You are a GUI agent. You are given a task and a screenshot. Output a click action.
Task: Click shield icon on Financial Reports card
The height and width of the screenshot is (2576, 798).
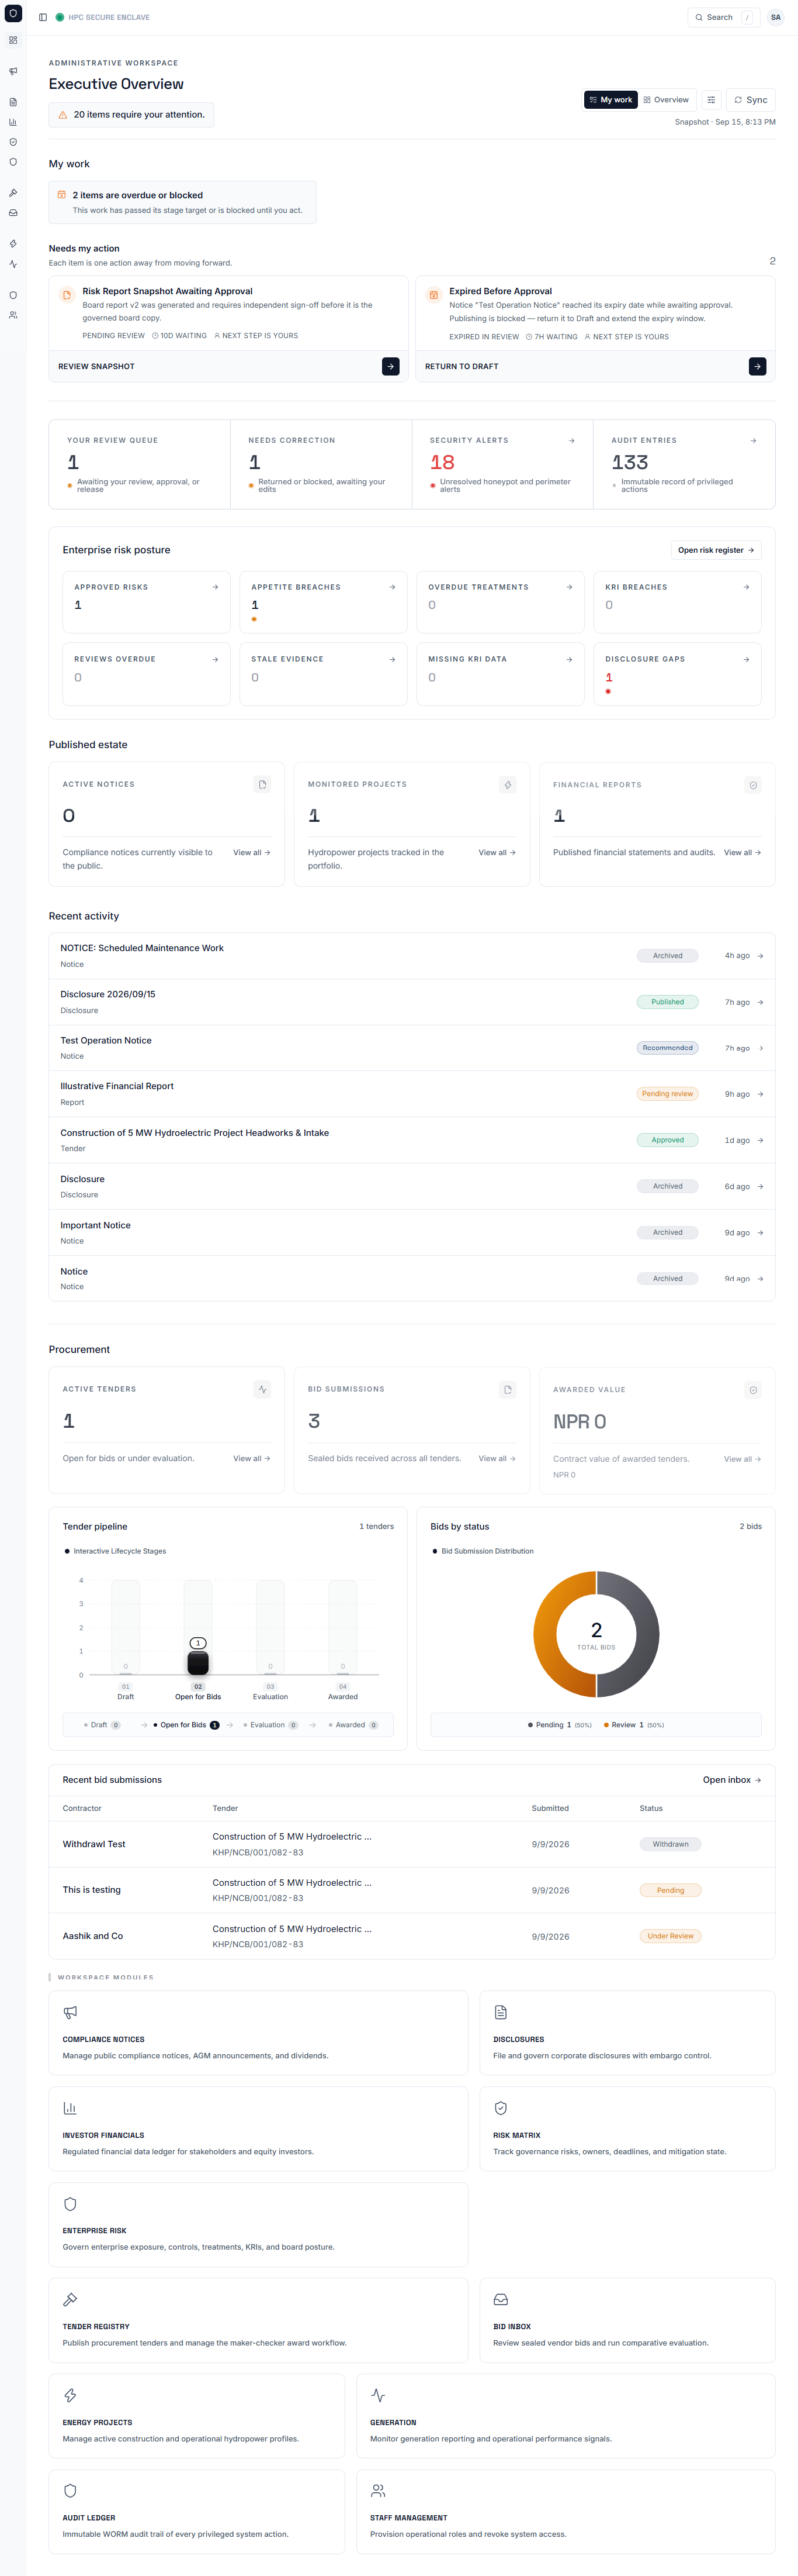coord(753,785)
